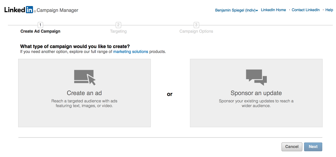
Task: Click the Next button
Action: click(313, 147)
